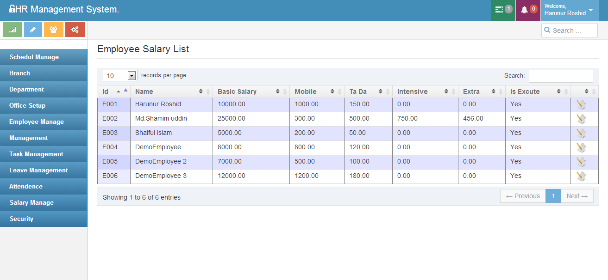Click the table Search input field

pos(560,76)
